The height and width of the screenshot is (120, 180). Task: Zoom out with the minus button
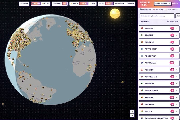132,116
